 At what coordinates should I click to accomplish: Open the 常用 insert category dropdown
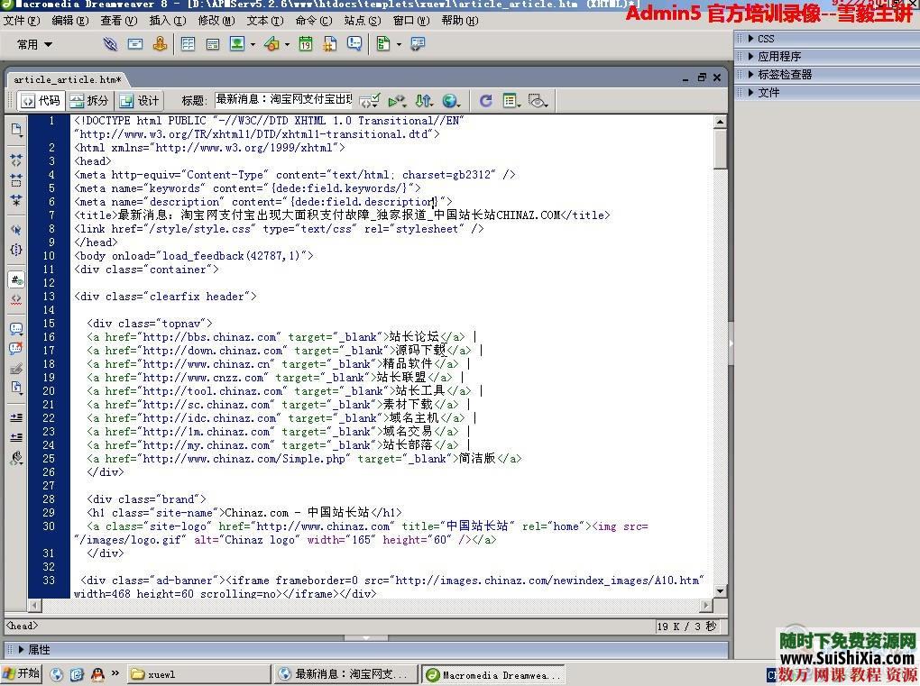(35, 44)
